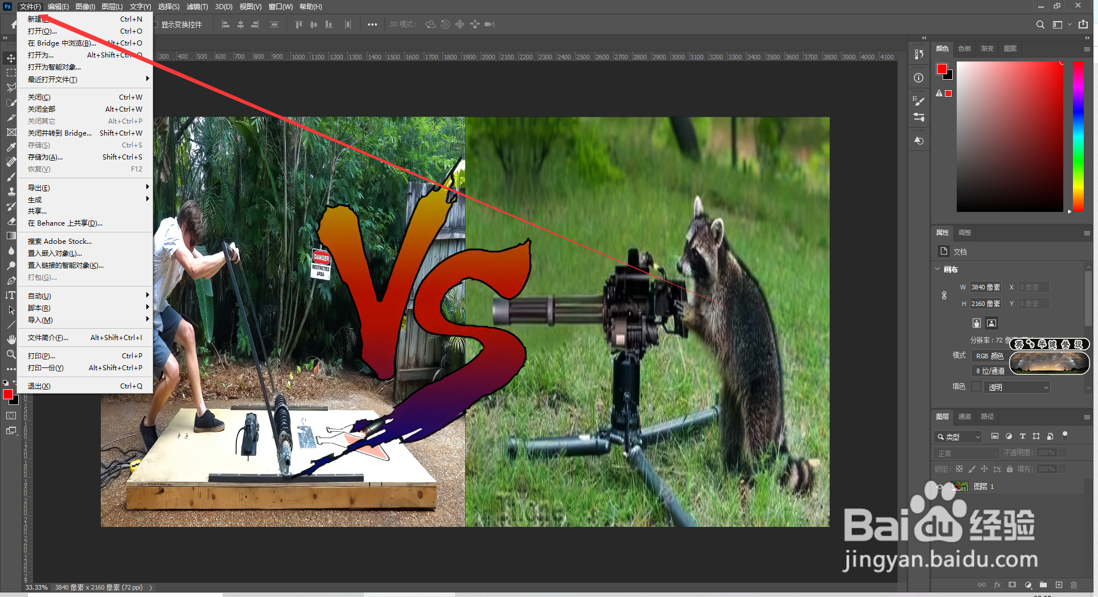Select the Rectangular Marquee tool
The image size is (1098, 597).
[11, 73]
